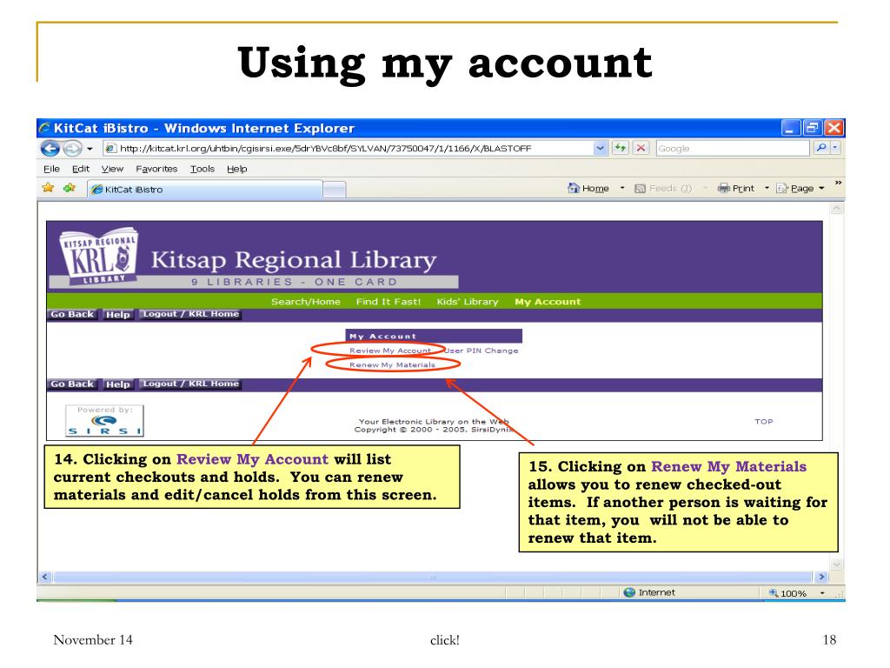Image resolution: width=890 pixels, height=668 pixels.
Task: Click the Add to Favorites icon
Action: (x=70, y=188)
